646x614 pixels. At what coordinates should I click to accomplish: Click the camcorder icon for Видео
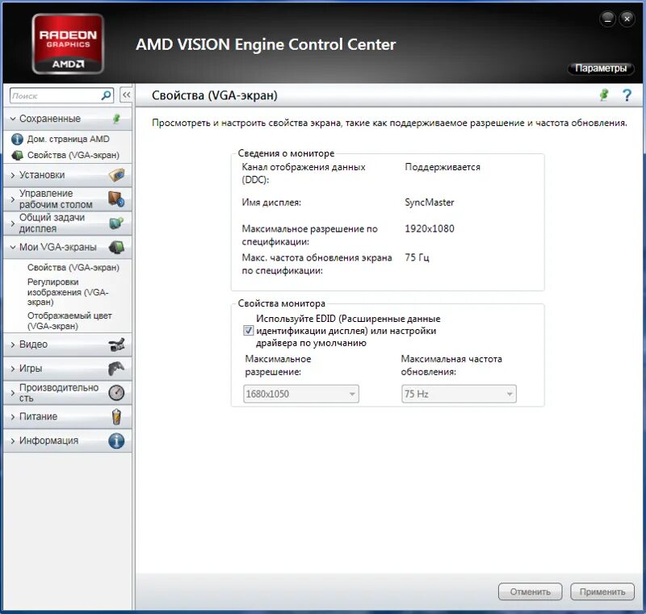click(116, 344)
